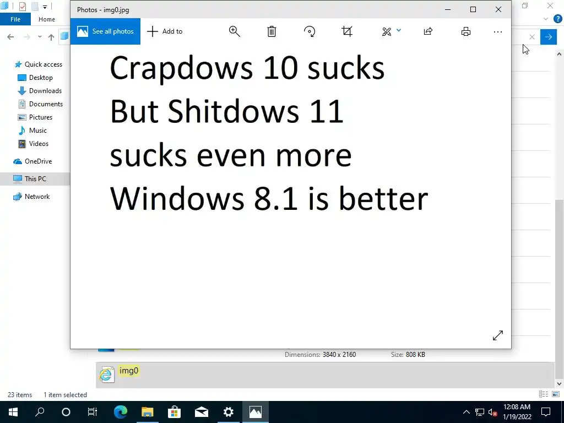Delete the photo with trash icon
564x423 pixels.
point(272,31)
